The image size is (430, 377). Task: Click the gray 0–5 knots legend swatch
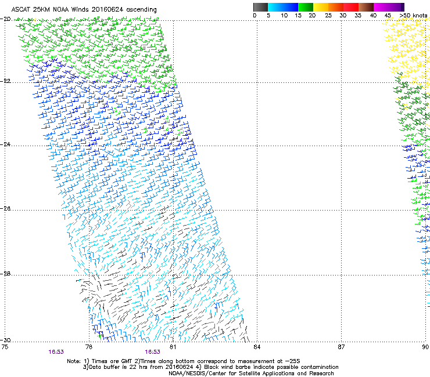[x=260, y=7]
